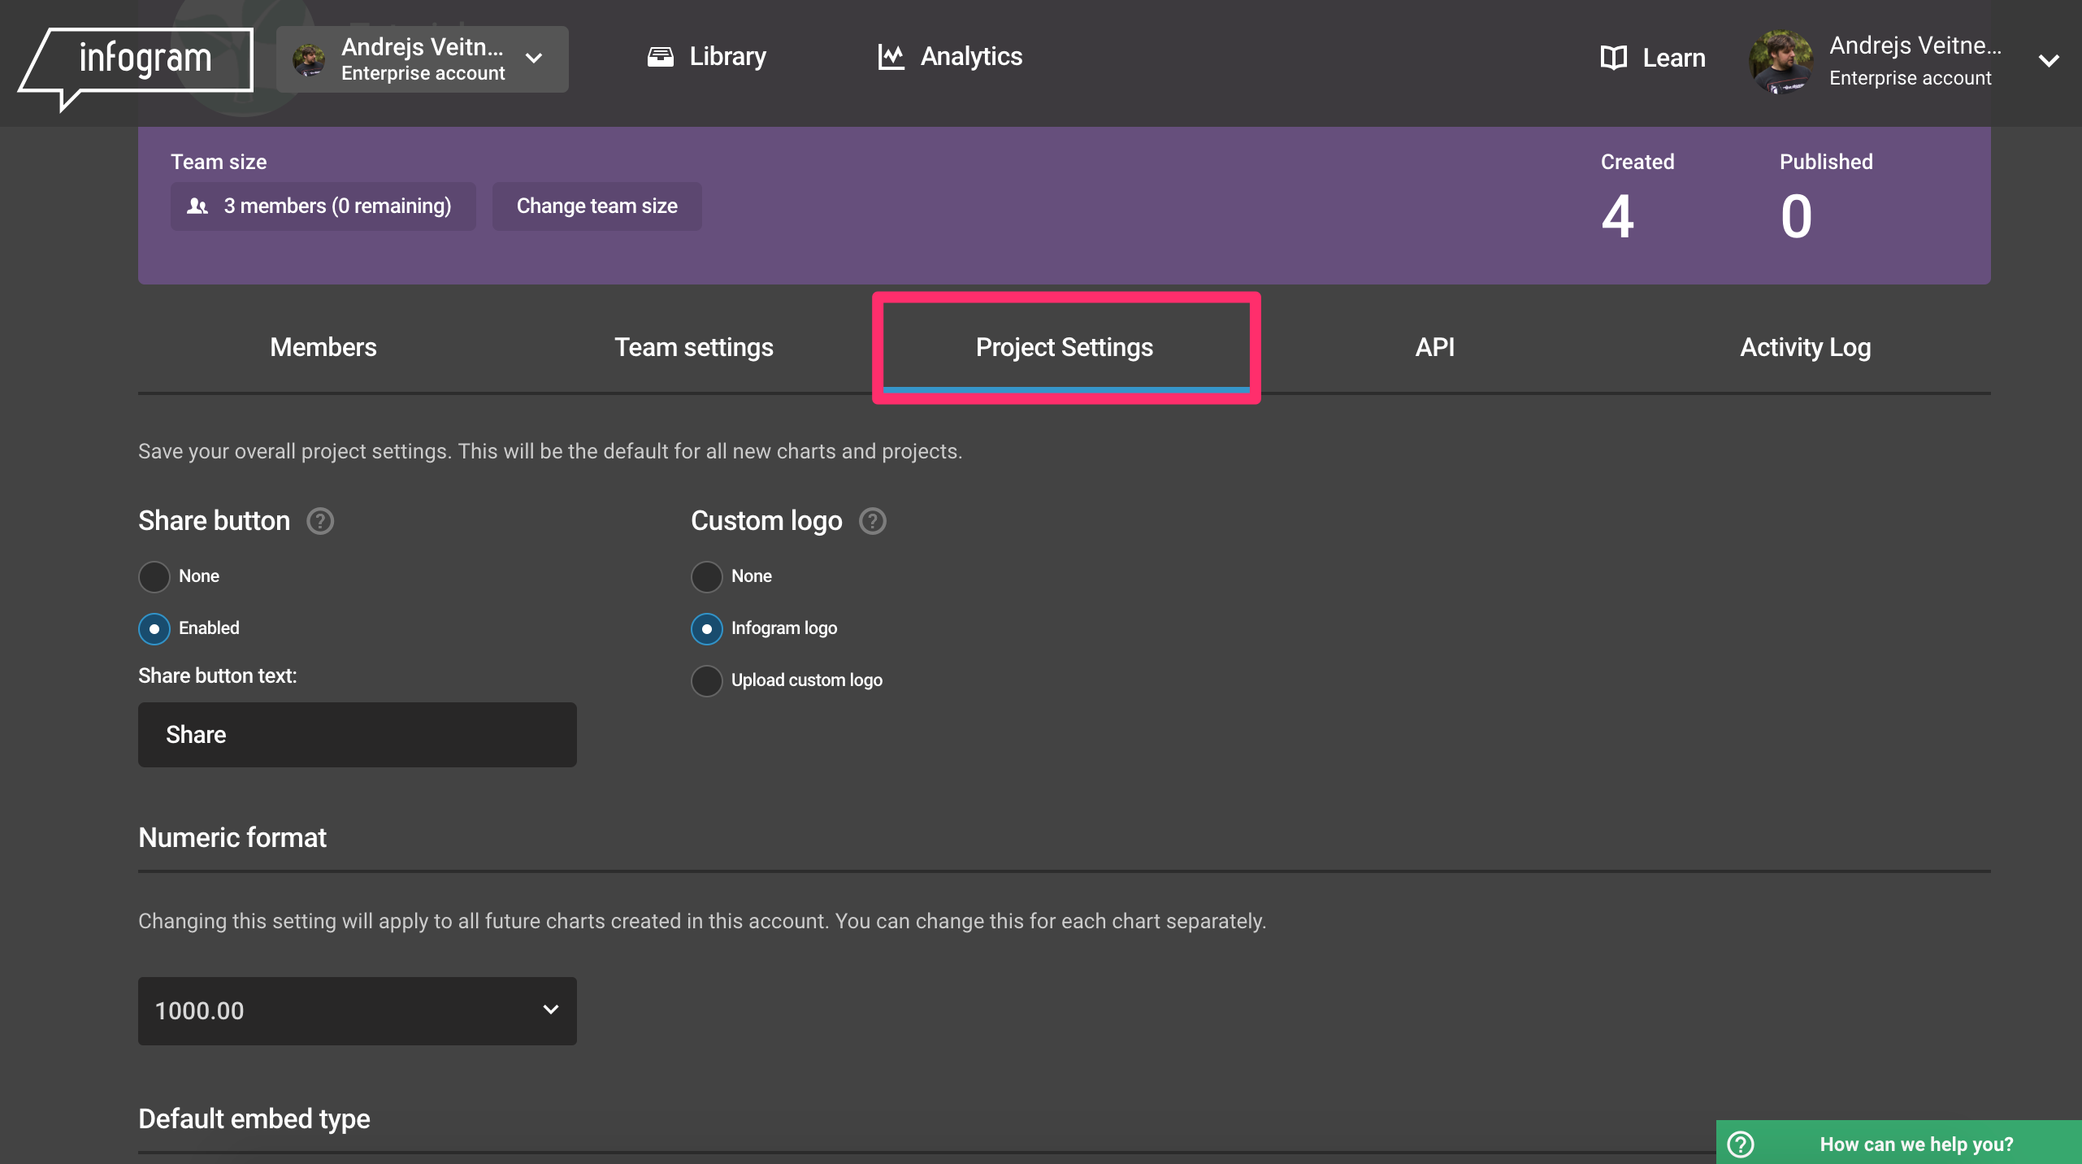The width and height of the screenshot is (2082, 1164).
Task: Open the Numeric format 1000.00 dropdown
Action: point(358,1010)
